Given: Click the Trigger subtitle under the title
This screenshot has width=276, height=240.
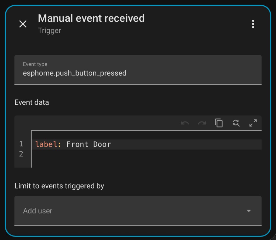Looking at the screenshot, I should click(x=50, y=30).
